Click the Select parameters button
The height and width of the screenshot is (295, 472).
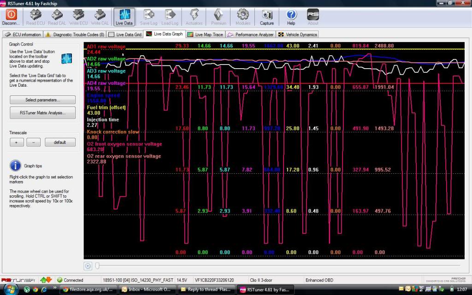pyautogui.click(x=42, y=100)
